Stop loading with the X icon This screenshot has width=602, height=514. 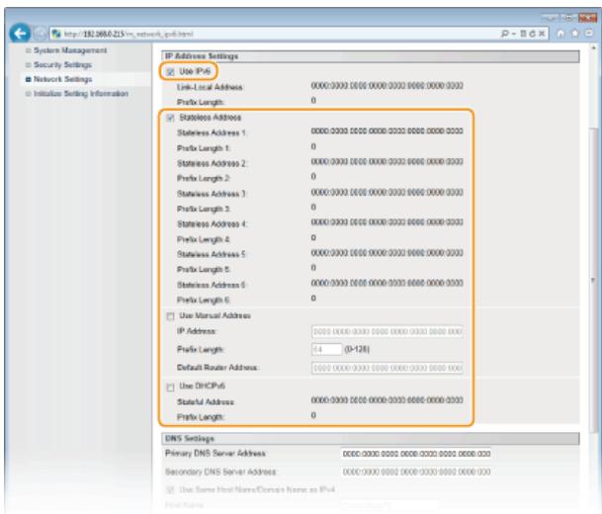(x=542, y=34)
